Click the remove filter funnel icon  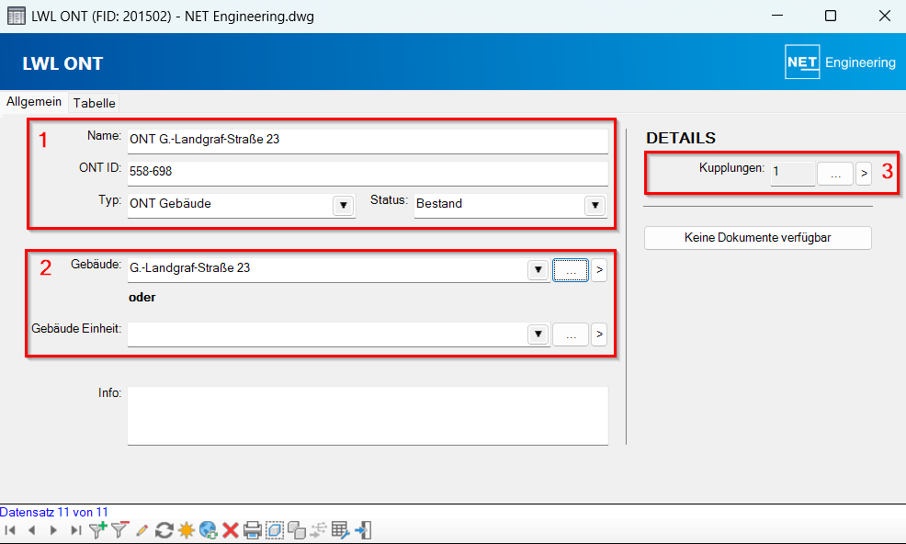(119, 530)
